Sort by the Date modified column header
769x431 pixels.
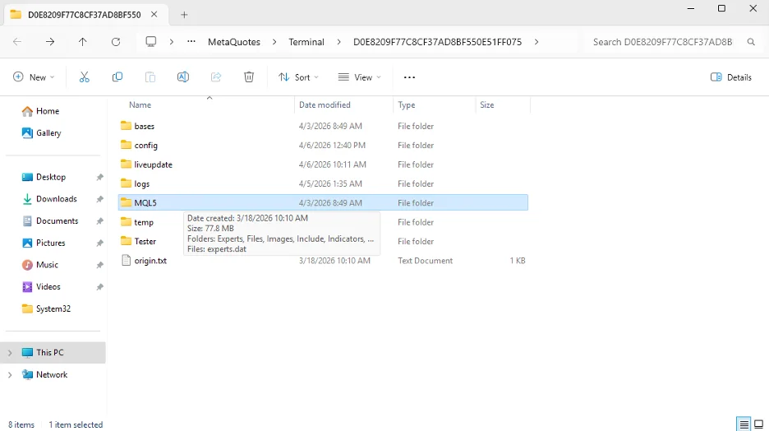[325, 105]
